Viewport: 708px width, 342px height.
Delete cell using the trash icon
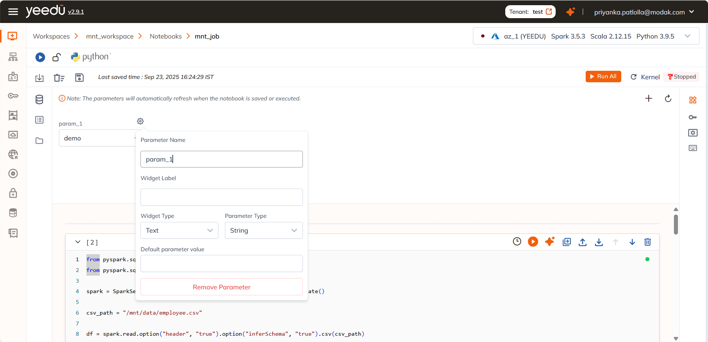[x=648, y=242]
